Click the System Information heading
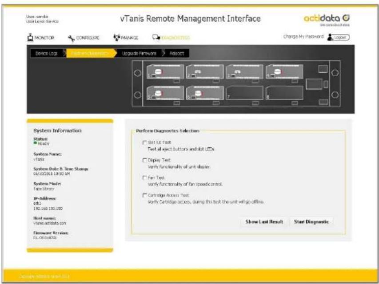The height and width of the screenshot is (284, 379). 57,130
